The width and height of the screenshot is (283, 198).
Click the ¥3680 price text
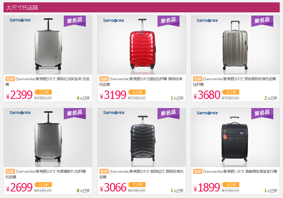pos(207,95)
